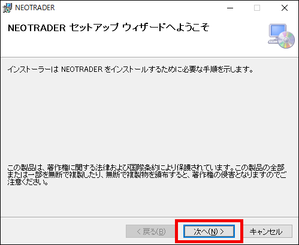The width and height of the screenshot is (299, 245).
Task: Click the first line of the copyright notice
Action: click(146, 167)
